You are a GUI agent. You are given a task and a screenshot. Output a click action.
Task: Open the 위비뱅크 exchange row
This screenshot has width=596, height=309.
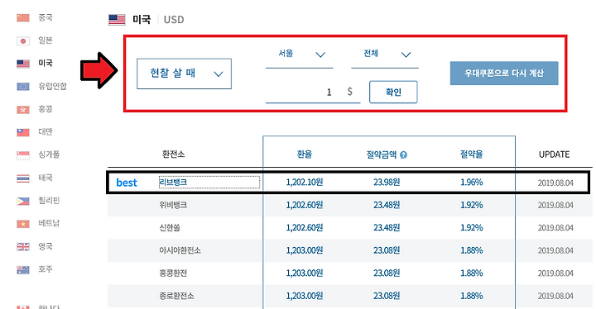[349, 205]
